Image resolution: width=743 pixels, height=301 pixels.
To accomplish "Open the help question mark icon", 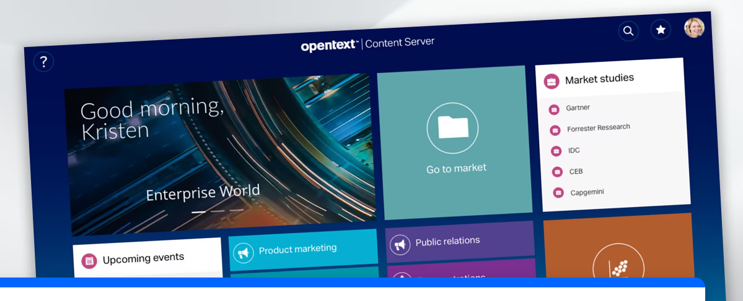I will pyautogui.click(x=43, y=61).
